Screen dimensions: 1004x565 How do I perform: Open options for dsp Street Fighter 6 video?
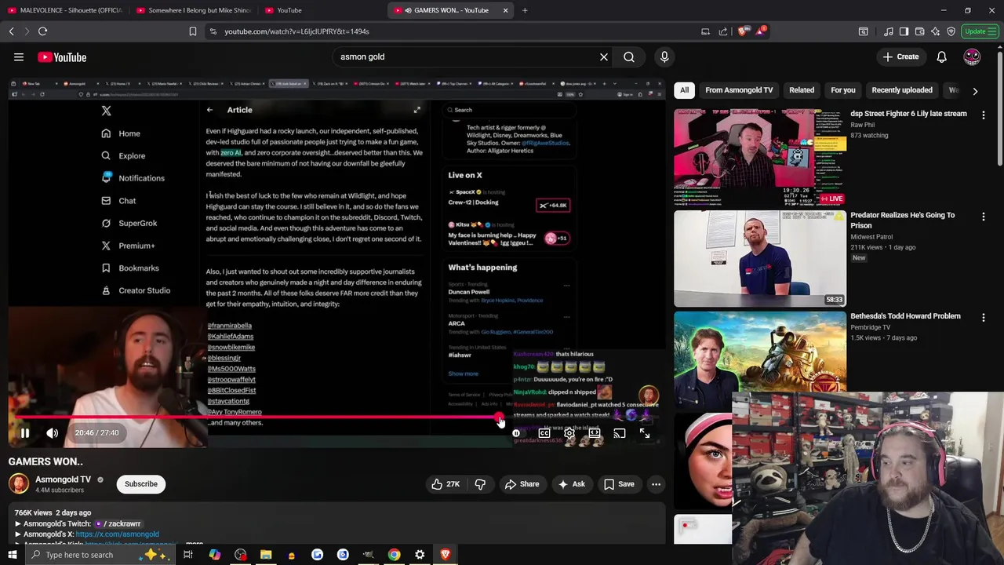[984, 115]
